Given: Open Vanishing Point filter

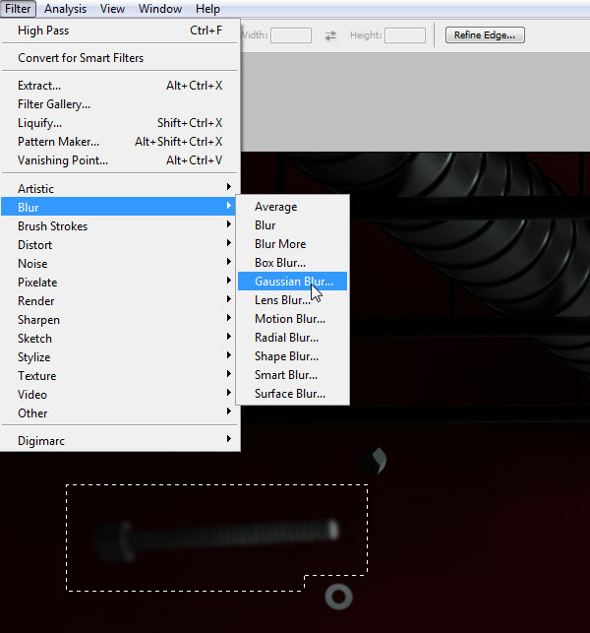Looking at the screenshot, I should 120,160.
